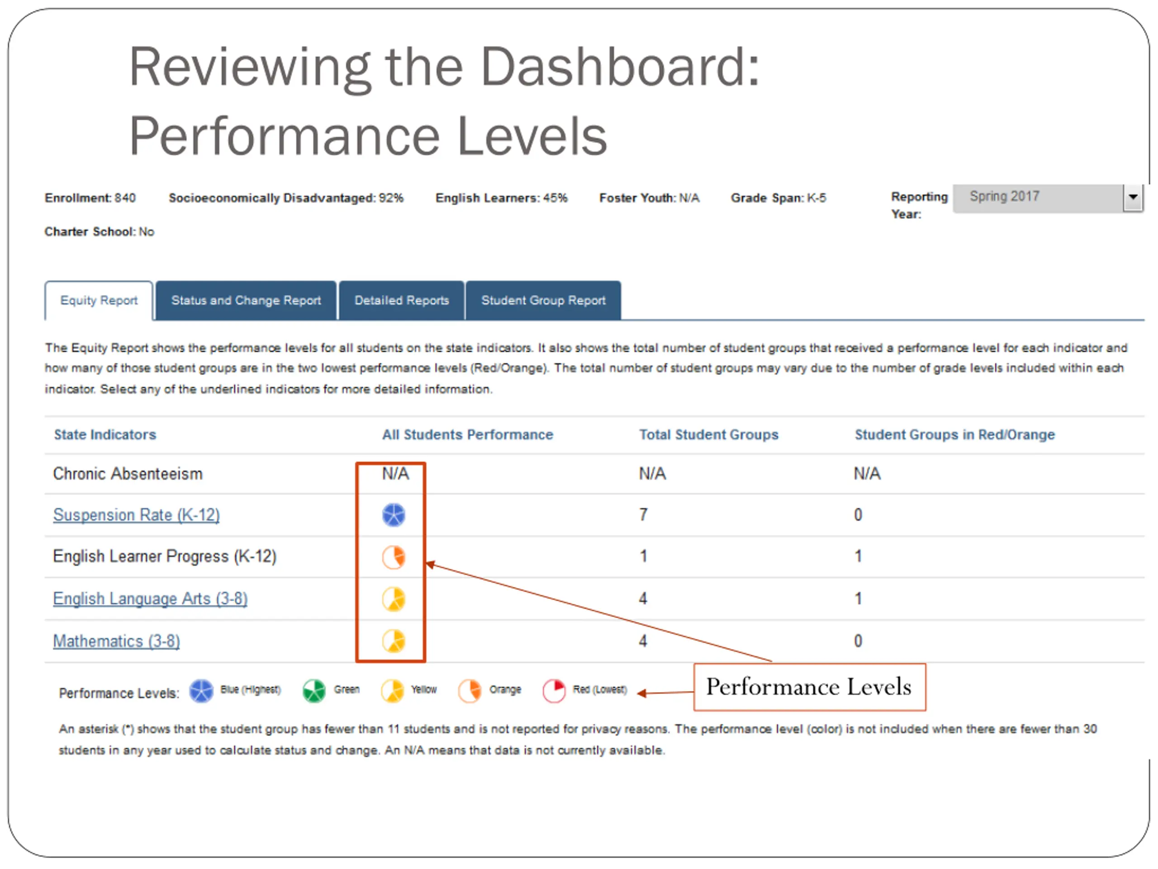This screenshot has width=1158, height=869.
Task: Open Suspension Rate (K-12) link
Action: tap(136, 515)
